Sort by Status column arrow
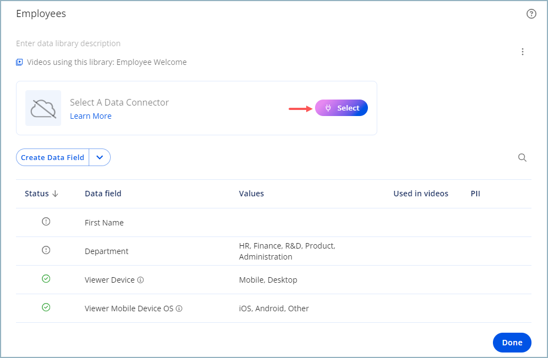The height and width of the screenshot is (358, 548). coord(55,194)
